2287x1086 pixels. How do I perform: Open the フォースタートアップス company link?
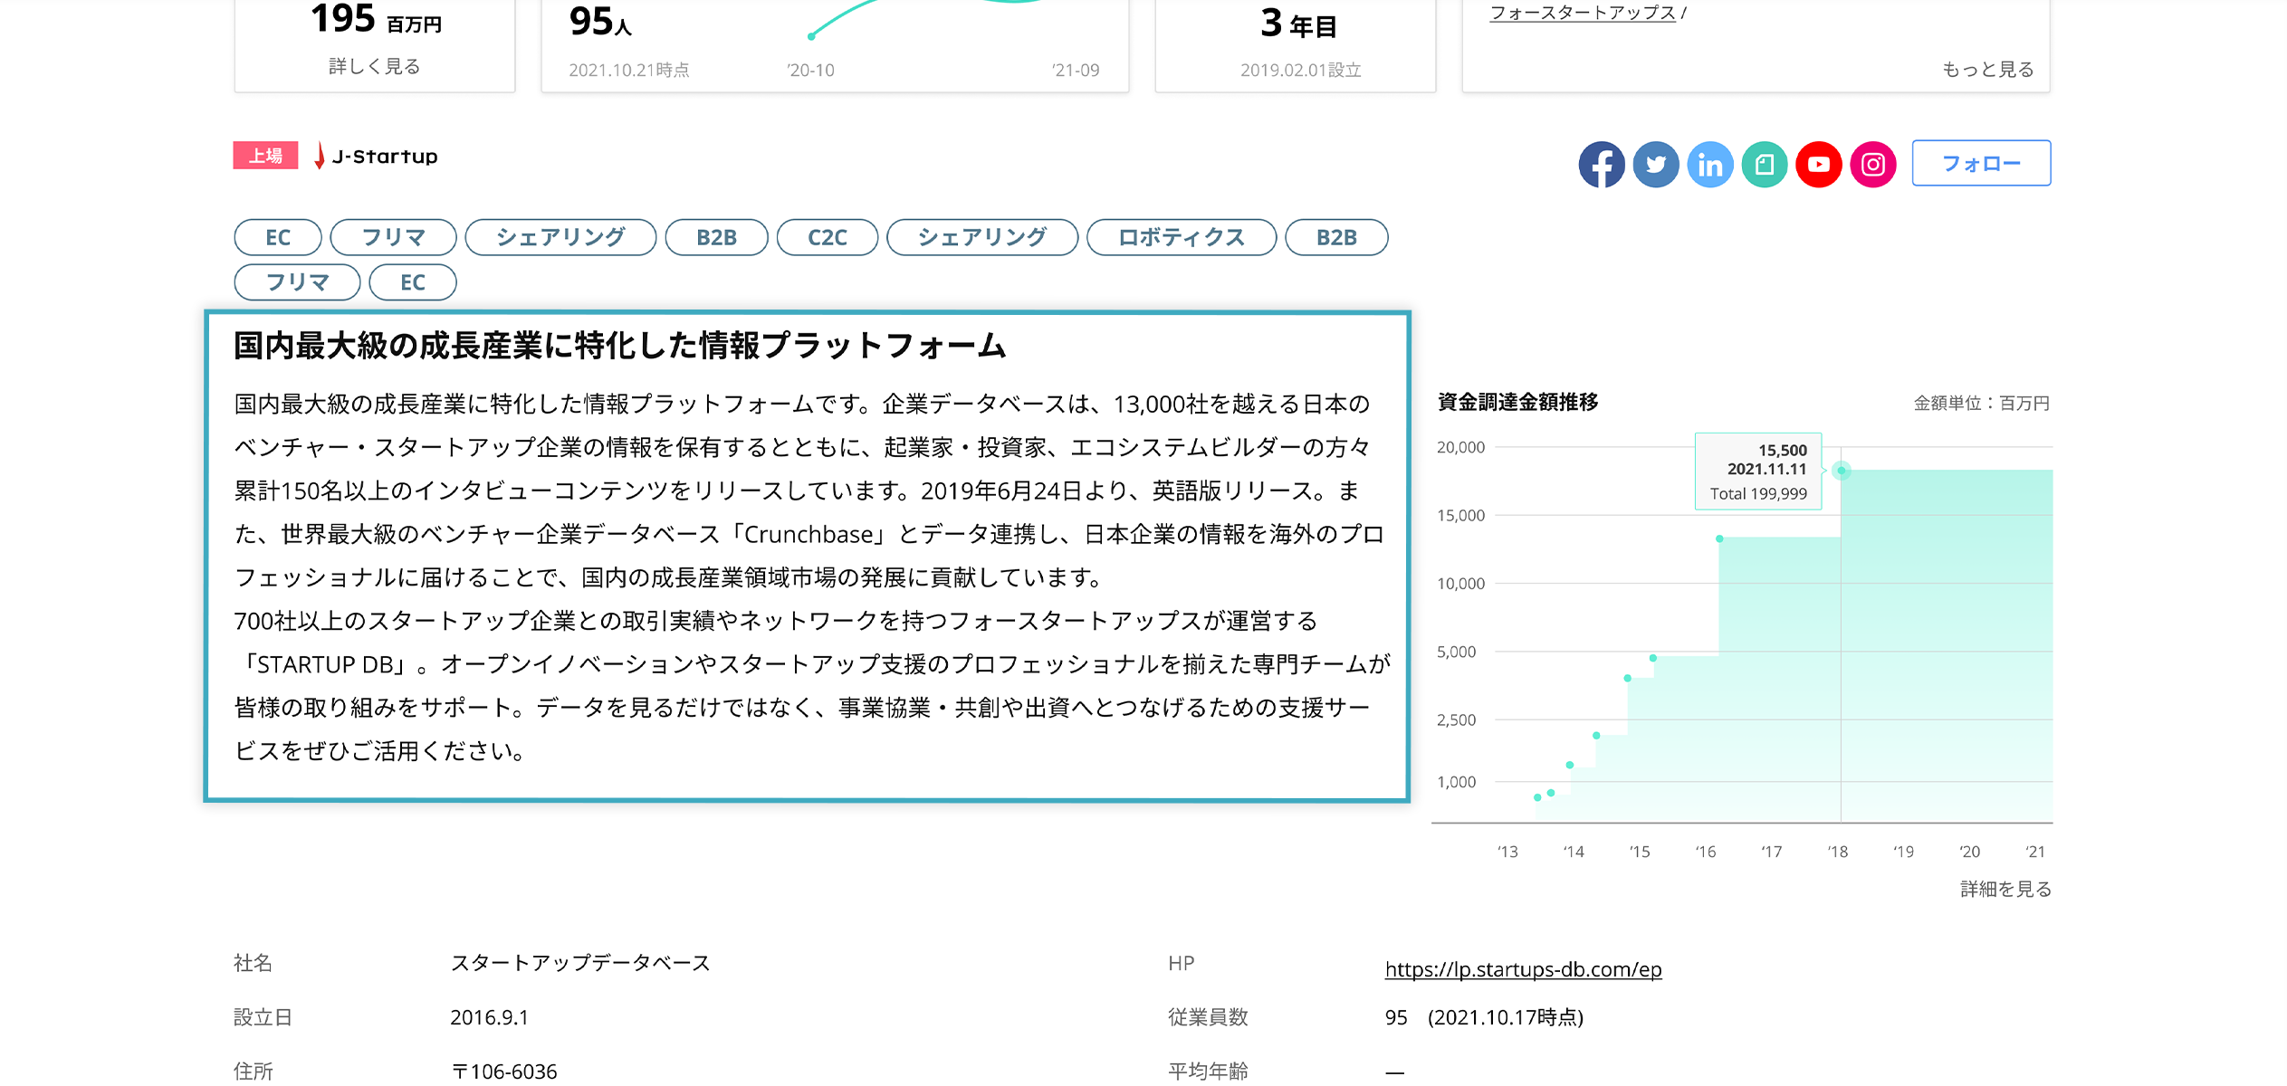(1583, 11)
